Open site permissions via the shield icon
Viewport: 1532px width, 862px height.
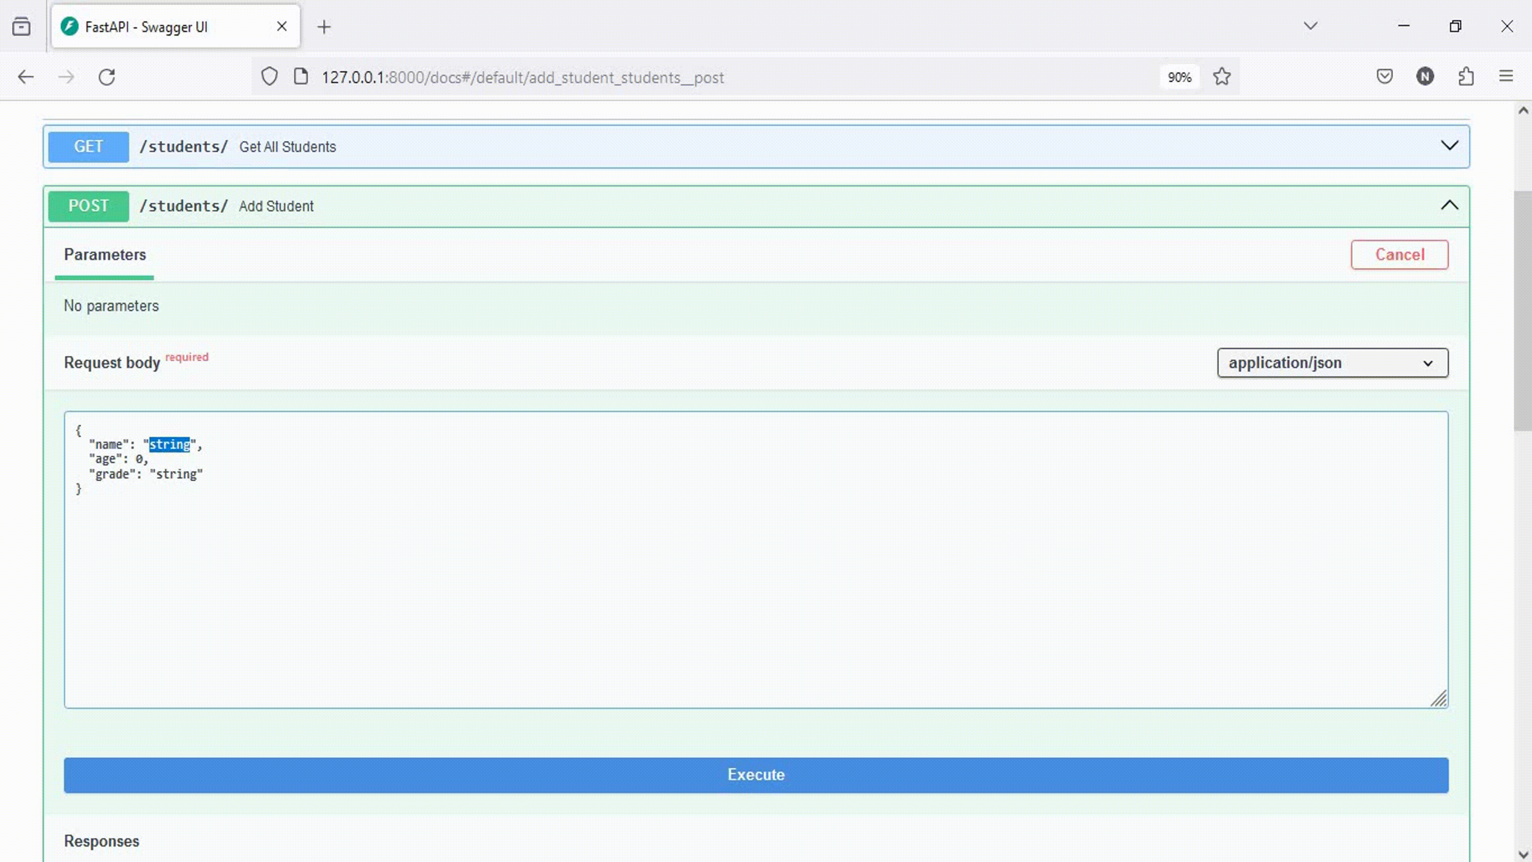pyautogui.click(x=269, y=75)
